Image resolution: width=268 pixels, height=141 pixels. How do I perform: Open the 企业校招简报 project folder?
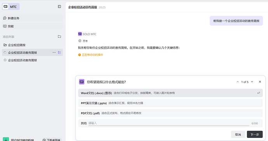click(32, 45)
